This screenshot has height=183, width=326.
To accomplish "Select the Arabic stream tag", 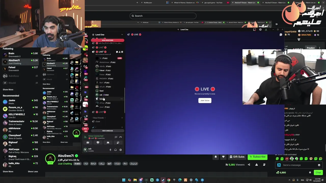I will (77, 164).
